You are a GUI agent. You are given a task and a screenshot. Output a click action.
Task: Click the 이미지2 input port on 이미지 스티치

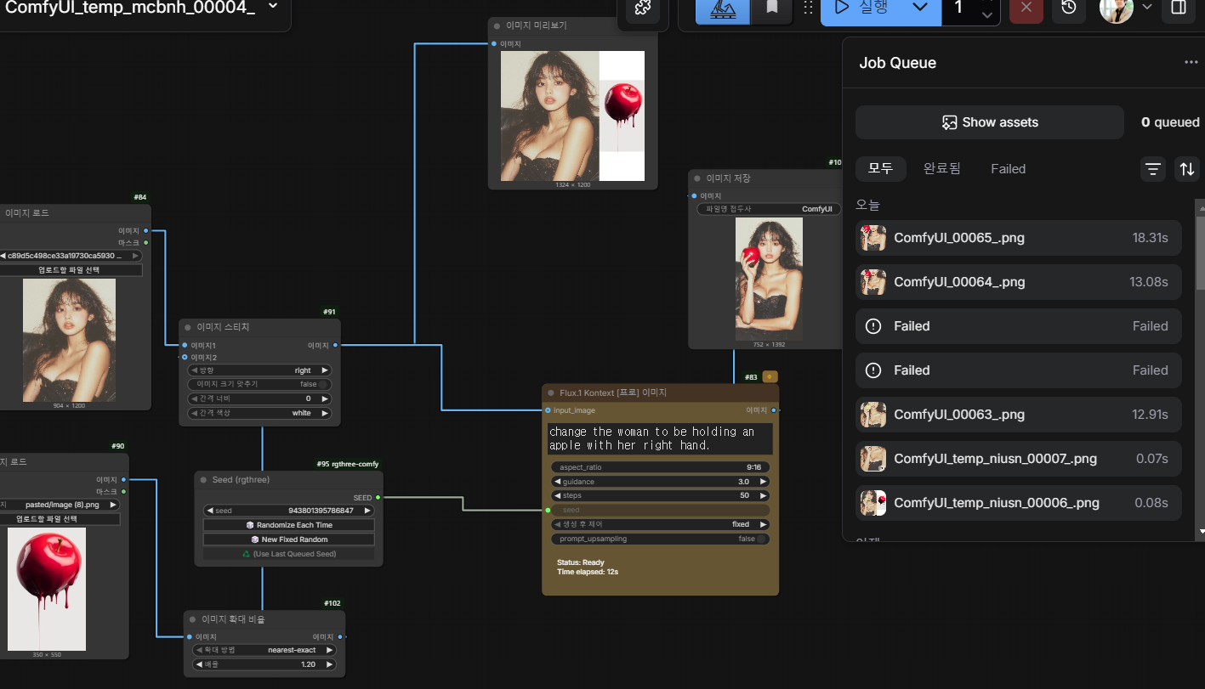point(185,357)
